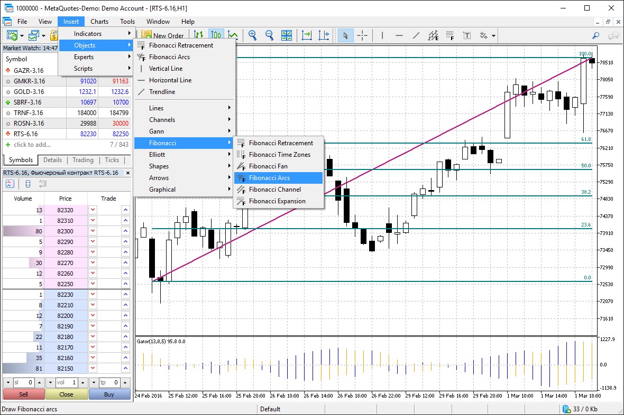Select the Text label tool
Image resolution: width=624 pixels, height=415 pixels.
point(467,35)
